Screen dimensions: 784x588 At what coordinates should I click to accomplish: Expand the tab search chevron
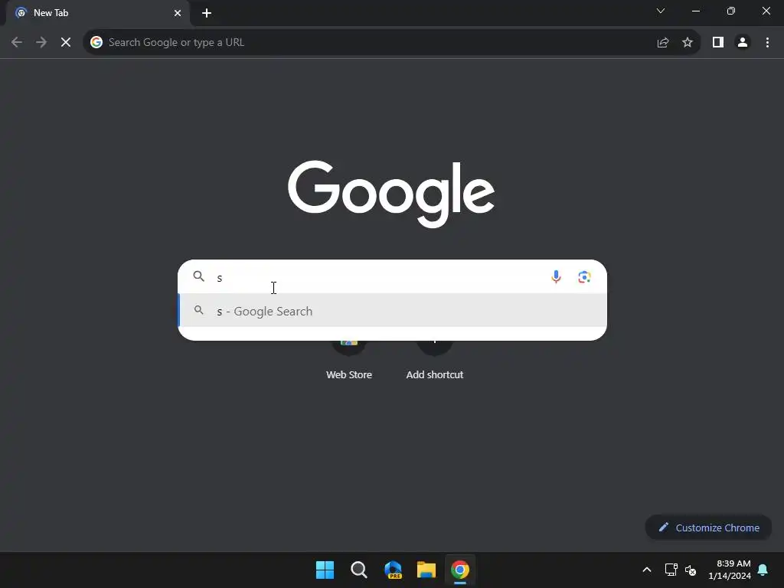point(661,11)
